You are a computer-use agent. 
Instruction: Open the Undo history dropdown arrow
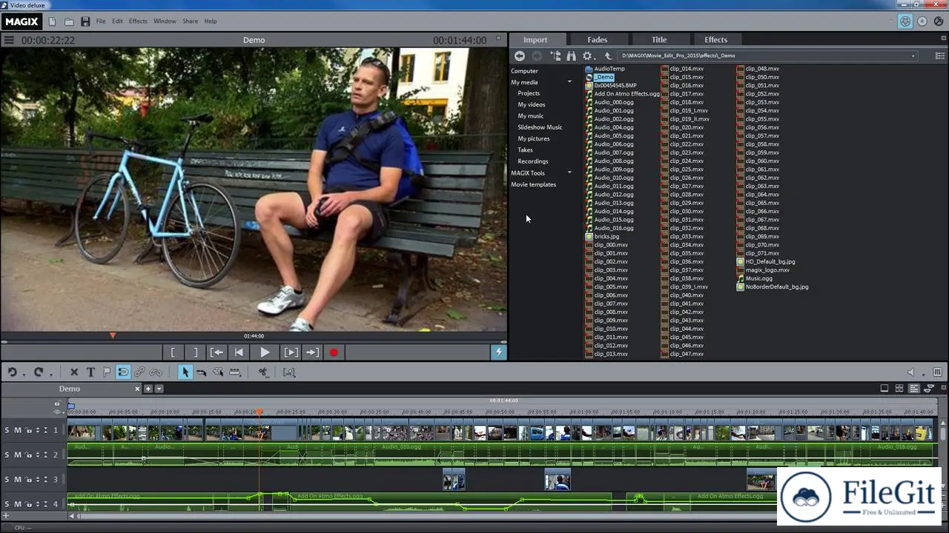click(23, 374)
